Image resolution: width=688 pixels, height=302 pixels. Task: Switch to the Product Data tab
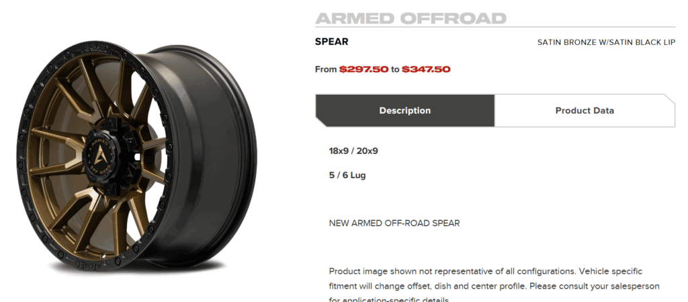tap(585, 110)
